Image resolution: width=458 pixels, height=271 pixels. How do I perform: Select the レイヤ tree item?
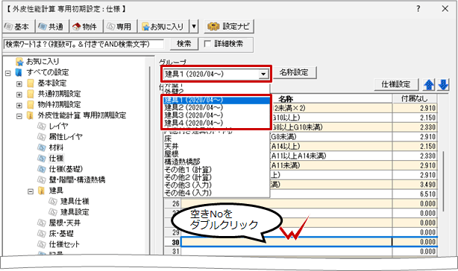point(58,126)
